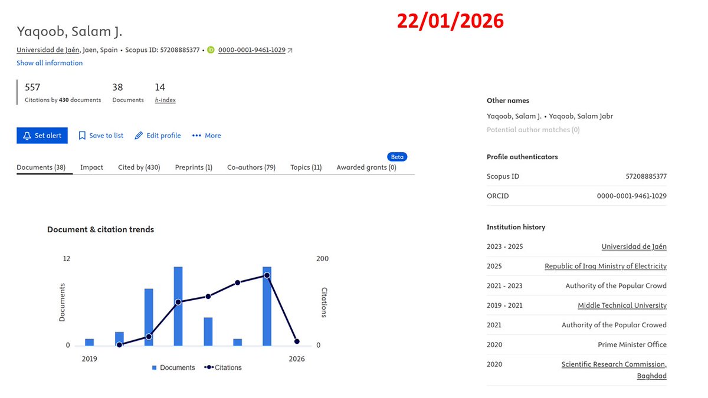Click the ORCID green badge icon
Viewport: 708px width, 398px height.
(211, 50)
